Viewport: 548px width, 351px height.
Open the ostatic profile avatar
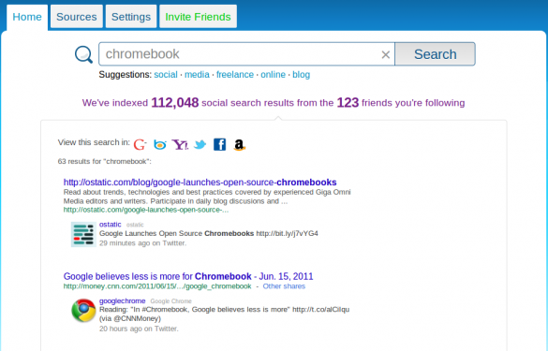coord(83,234)
